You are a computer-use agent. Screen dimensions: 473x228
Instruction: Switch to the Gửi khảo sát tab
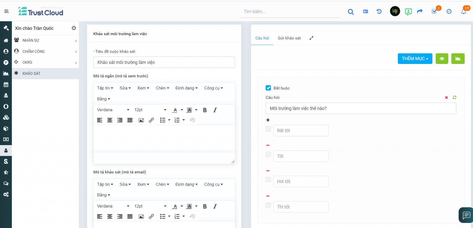pyautogui.click(x=289, y=38)
